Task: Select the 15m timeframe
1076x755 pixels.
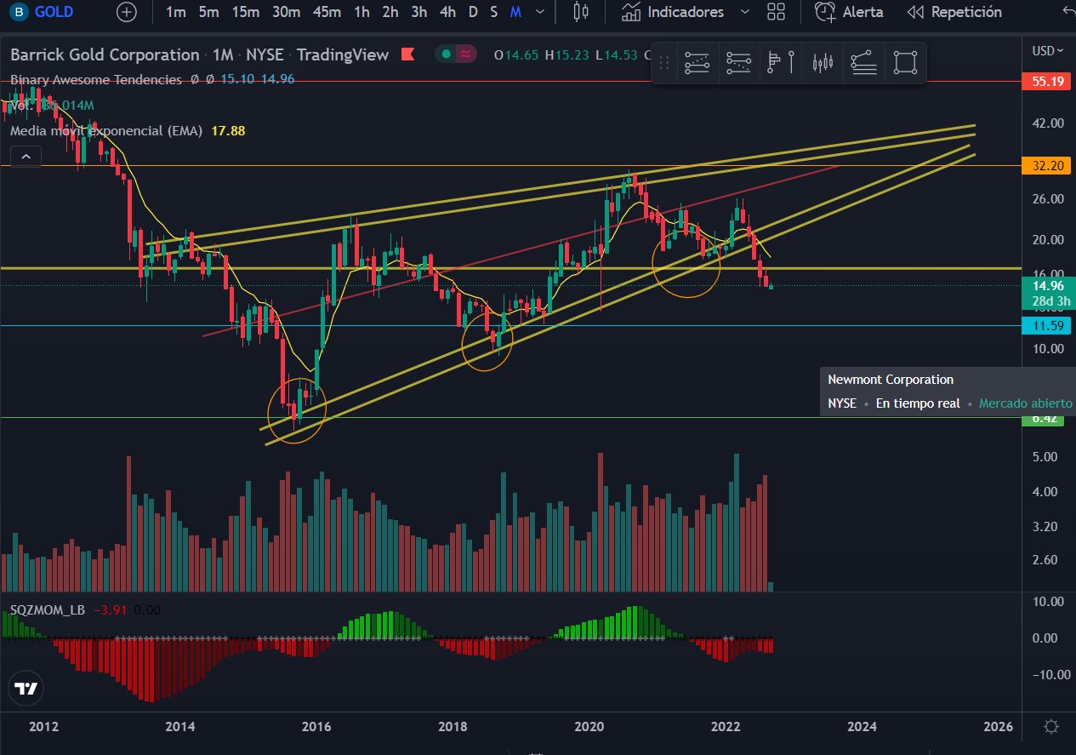Action: 246,12
